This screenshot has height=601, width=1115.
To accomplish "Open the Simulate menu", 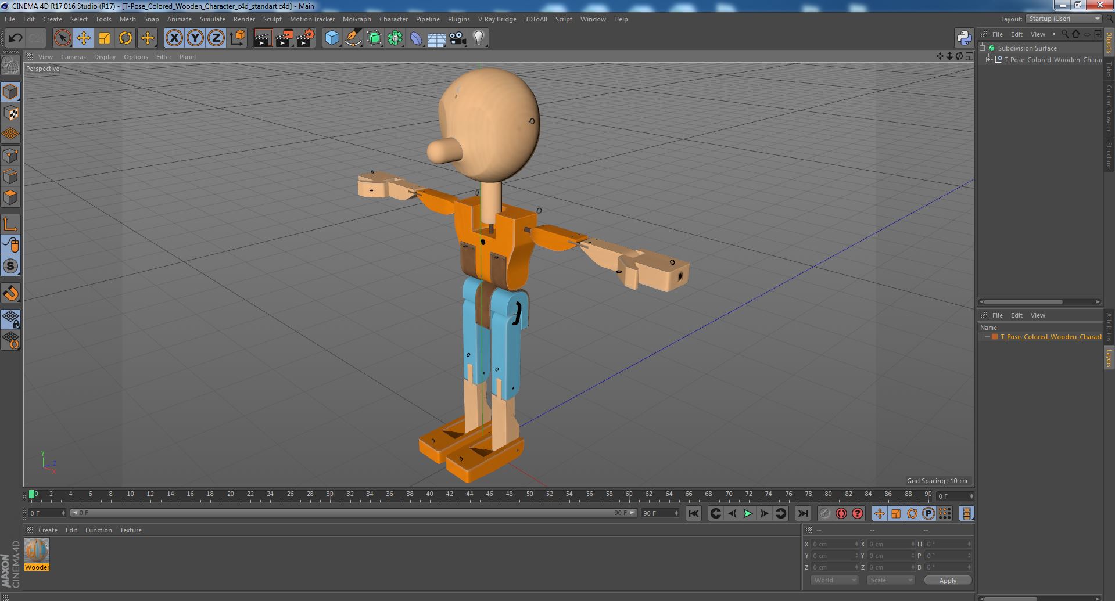I will pos(213,19).
